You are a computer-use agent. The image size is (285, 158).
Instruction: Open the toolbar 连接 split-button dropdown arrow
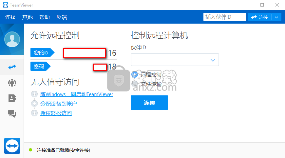coord(276,17)
